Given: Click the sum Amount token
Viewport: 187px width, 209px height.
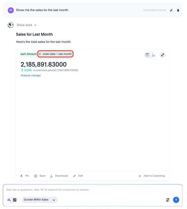Looking at the screenshot, I should [28, 54].
